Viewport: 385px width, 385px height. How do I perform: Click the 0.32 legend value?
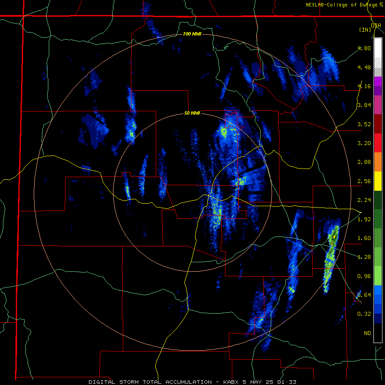(x=364, y=314)
